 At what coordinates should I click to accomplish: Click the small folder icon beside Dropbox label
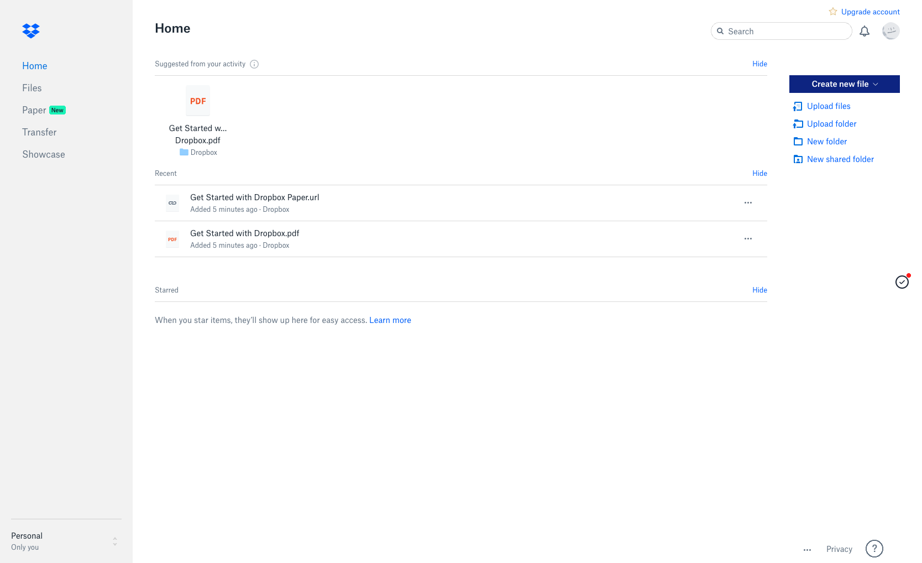(184, 152)
